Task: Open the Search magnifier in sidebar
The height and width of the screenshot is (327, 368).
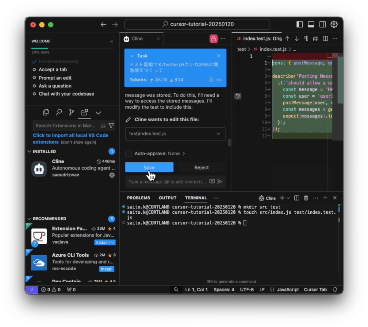Action: tap(59, 112)
